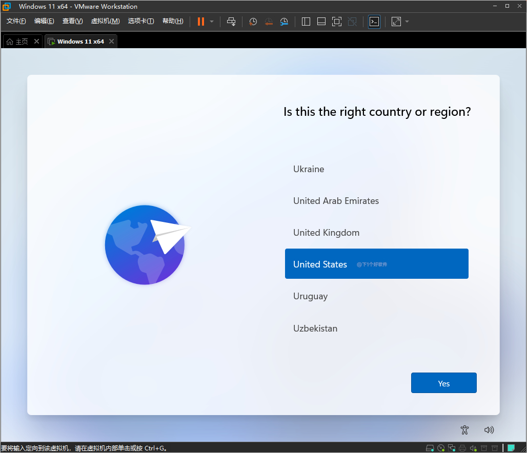Image resolution: width=527 pixels, height=453 pixels.
Task: Choose Uruguay from the list
Action: click(x=376, y=296)
